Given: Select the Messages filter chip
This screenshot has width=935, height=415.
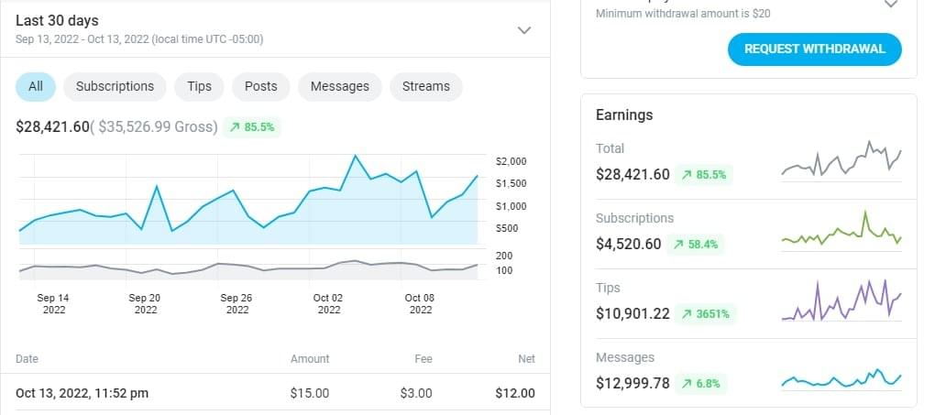Looking at the screenshot, I should pos(339,86).
